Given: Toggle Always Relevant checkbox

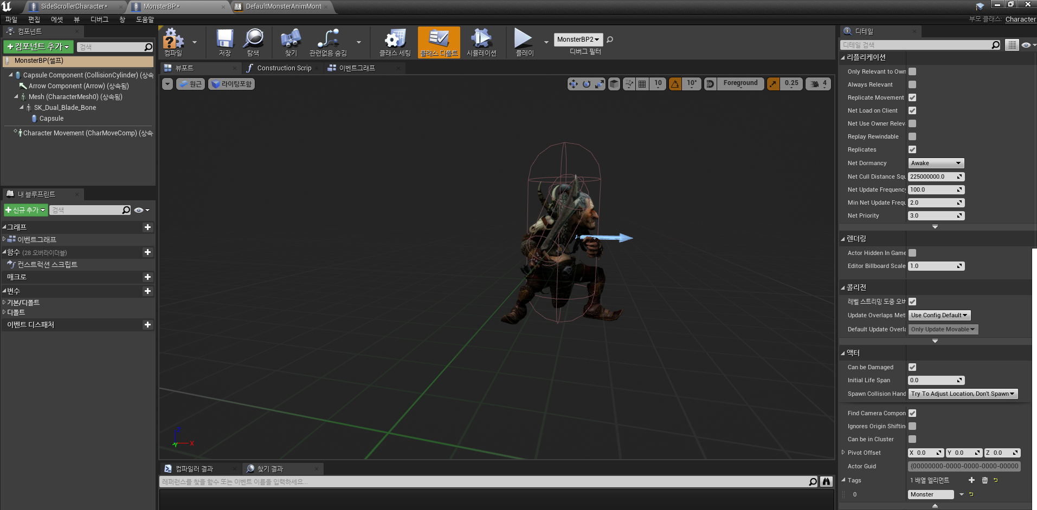Looking at the screenshot, I should 912,84.
